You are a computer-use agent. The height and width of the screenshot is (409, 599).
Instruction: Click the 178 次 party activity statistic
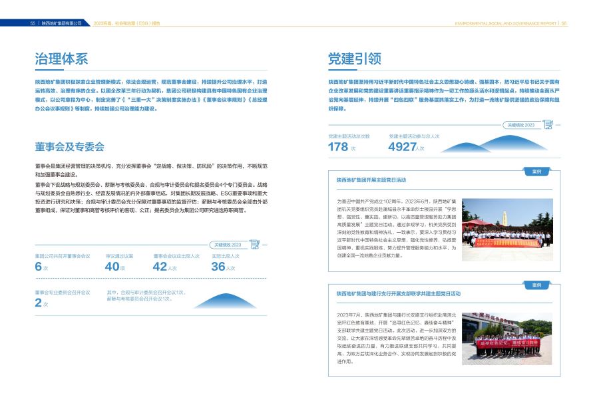point(343,147)
